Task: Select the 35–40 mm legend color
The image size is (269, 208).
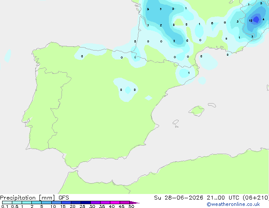Action: (x=105, y=202)
